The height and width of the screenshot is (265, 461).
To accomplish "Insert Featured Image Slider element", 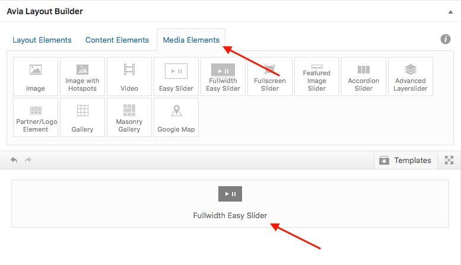I will tap(317, 76).
